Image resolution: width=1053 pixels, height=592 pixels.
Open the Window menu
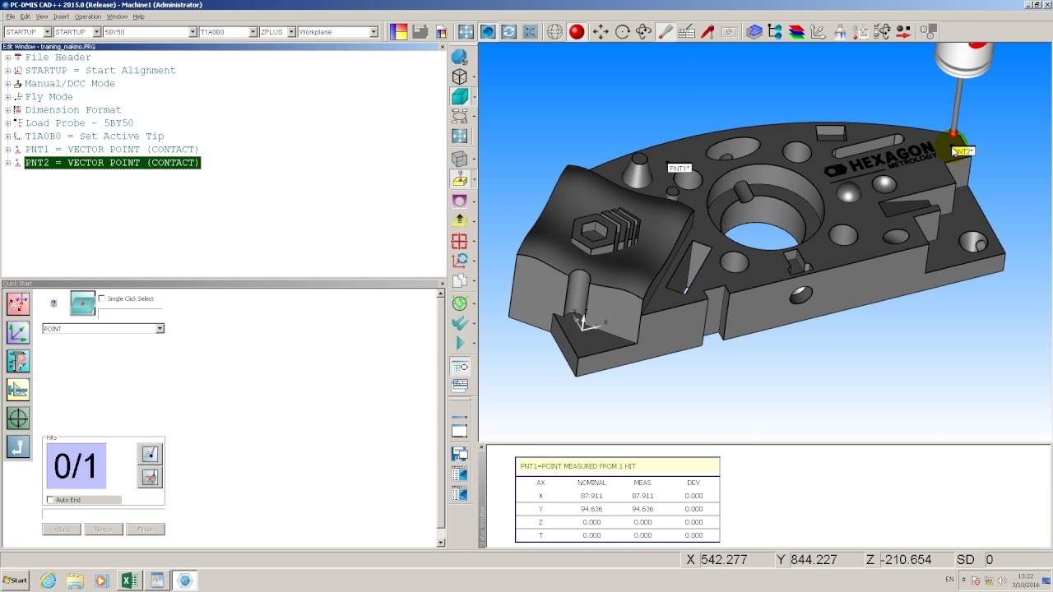[x=117, y=16]
